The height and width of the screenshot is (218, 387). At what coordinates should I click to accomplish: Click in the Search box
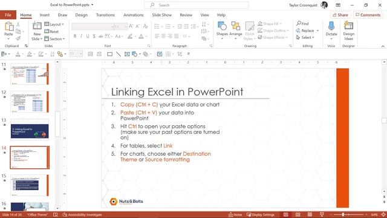pyautogui.click(x=196, y=5)
